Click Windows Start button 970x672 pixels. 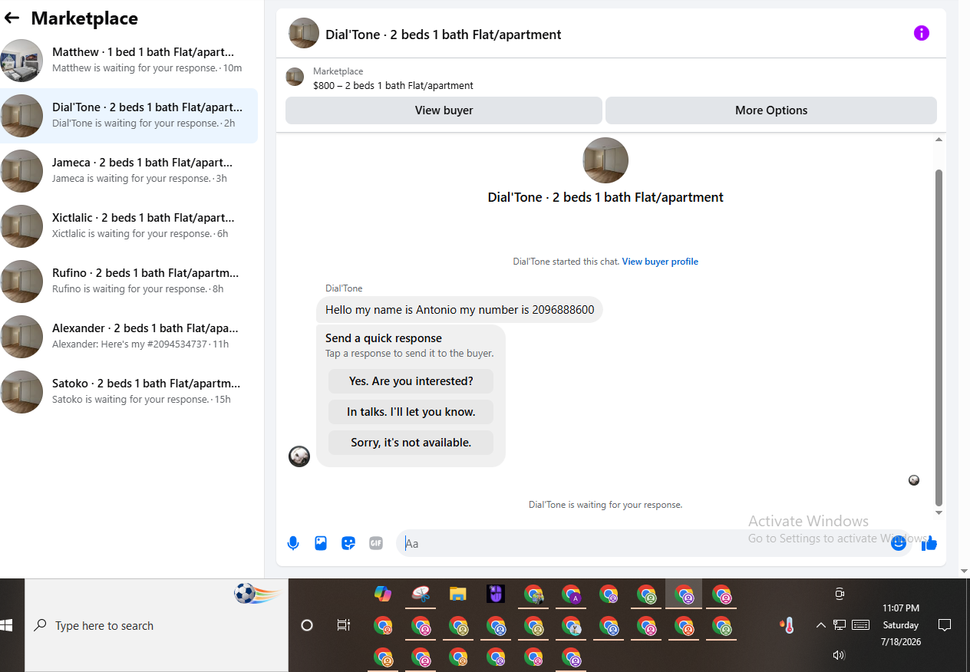tap(7, 625)
